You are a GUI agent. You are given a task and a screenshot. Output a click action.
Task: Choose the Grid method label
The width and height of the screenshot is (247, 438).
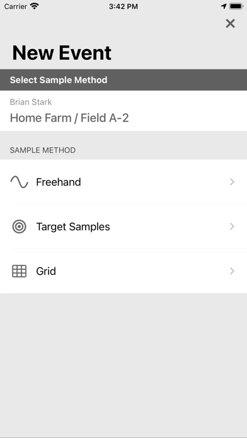point(46,271)
